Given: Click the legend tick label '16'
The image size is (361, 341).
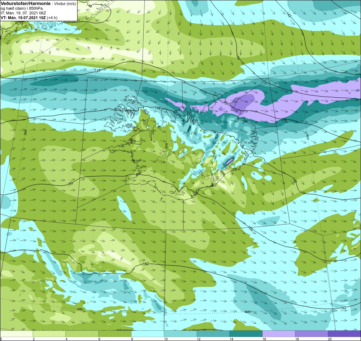Looking at the screenshot, I should click(264, 339).
